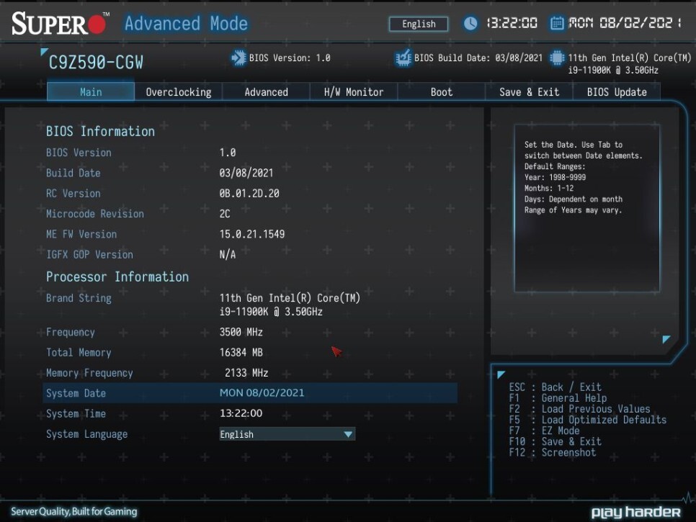This screenshot has height=522, width=696.
Task: Switch to the Overclocking tab
Action: pyautogui.click(x=179, y=92)
